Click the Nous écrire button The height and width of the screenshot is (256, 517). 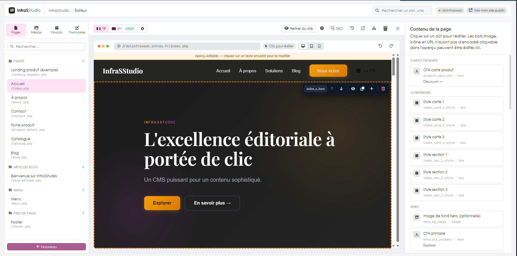[328, 71]
